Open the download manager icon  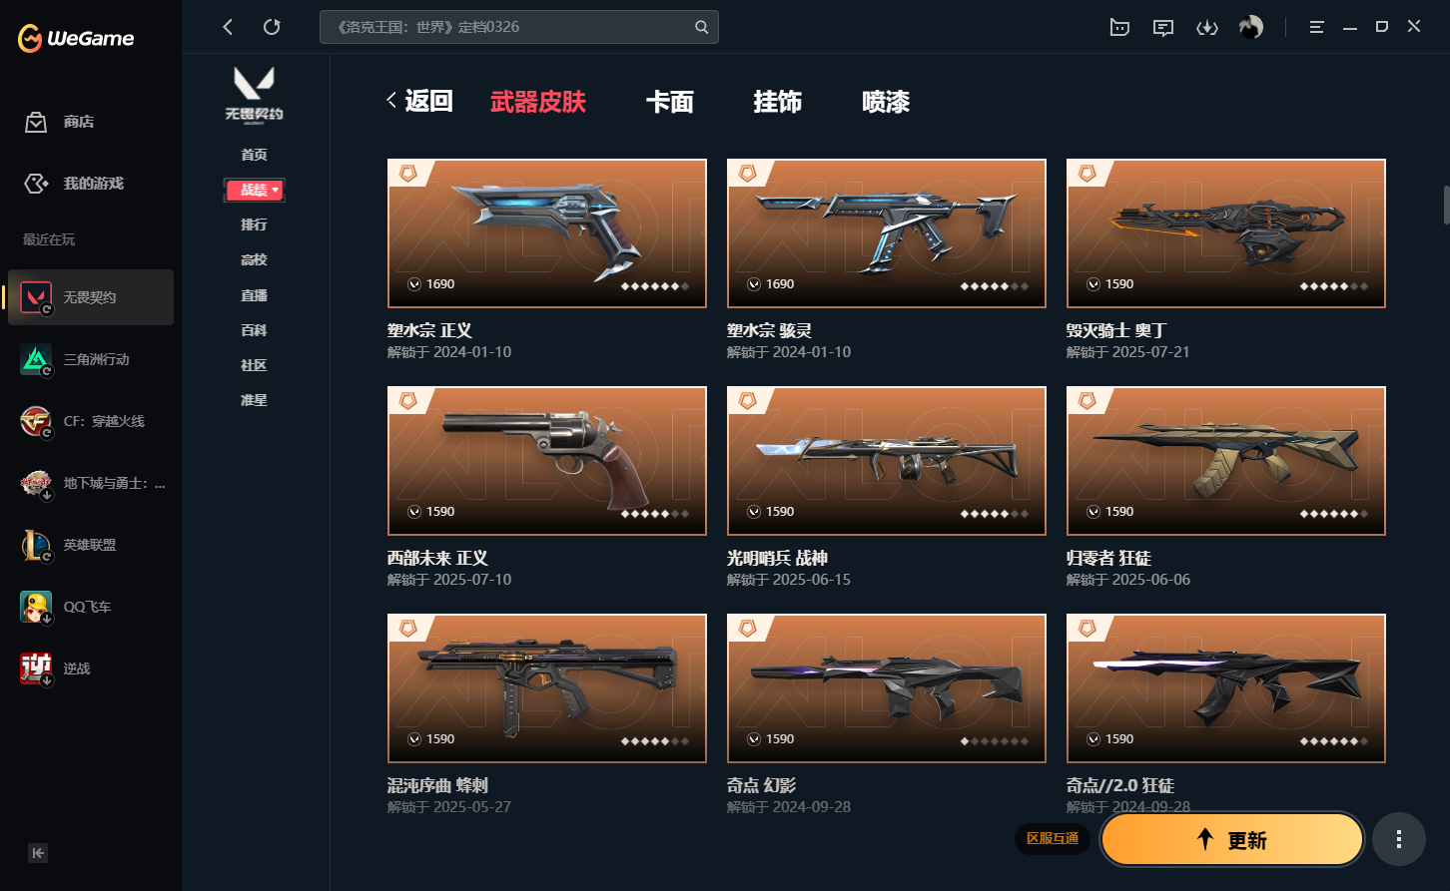[1206, 27]
